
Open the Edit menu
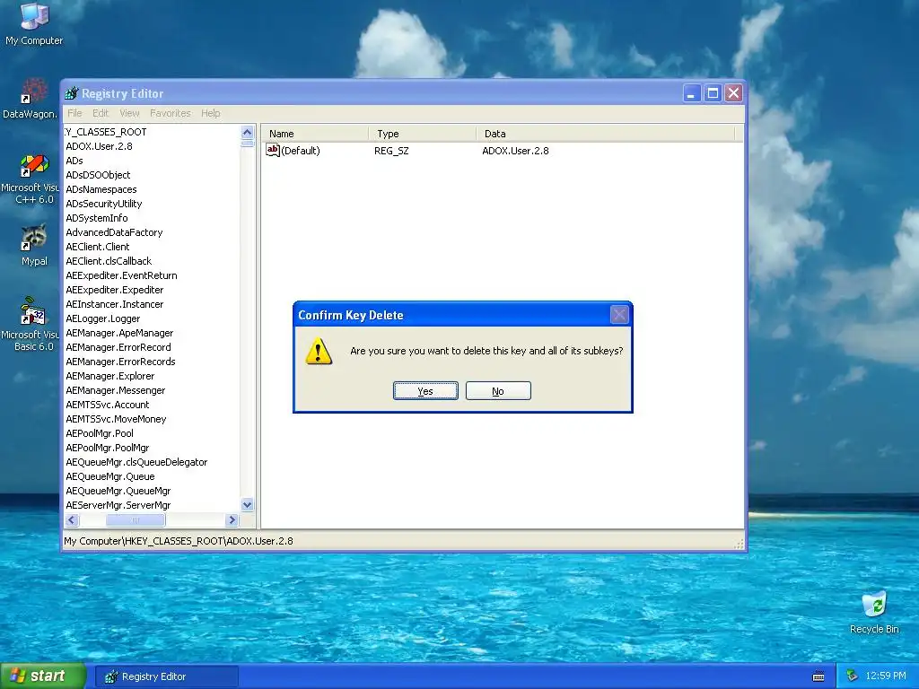101,113
